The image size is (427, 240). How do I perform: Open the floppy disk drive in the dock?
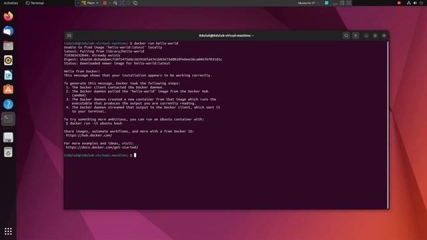[x=8, y=137]
